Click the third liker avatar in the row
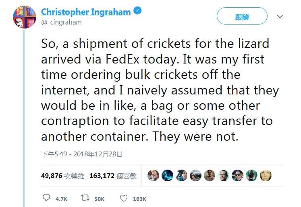 coord(181,175)
